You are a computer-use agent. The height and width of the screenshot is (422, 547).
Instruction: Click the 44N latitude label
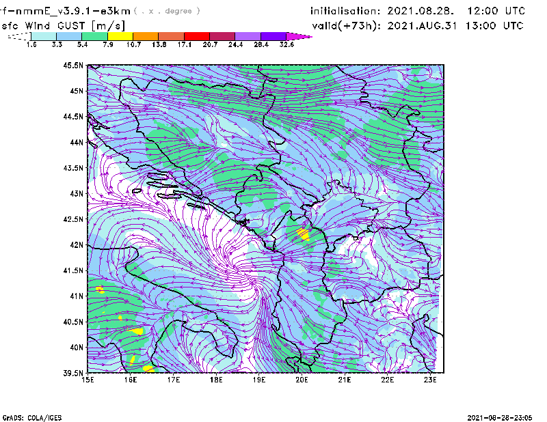tap(77, 142)
